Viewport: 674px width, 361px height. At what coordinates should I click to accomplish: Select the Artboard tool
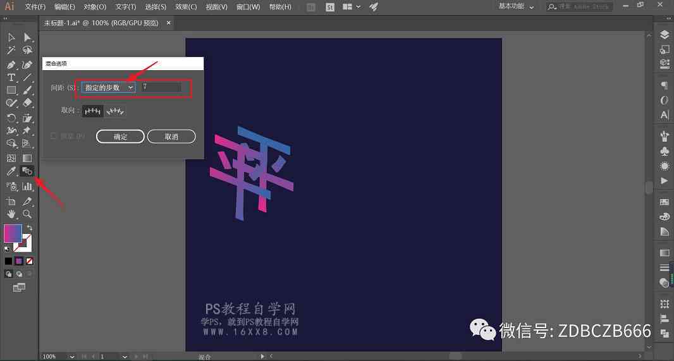click(11, 201)
